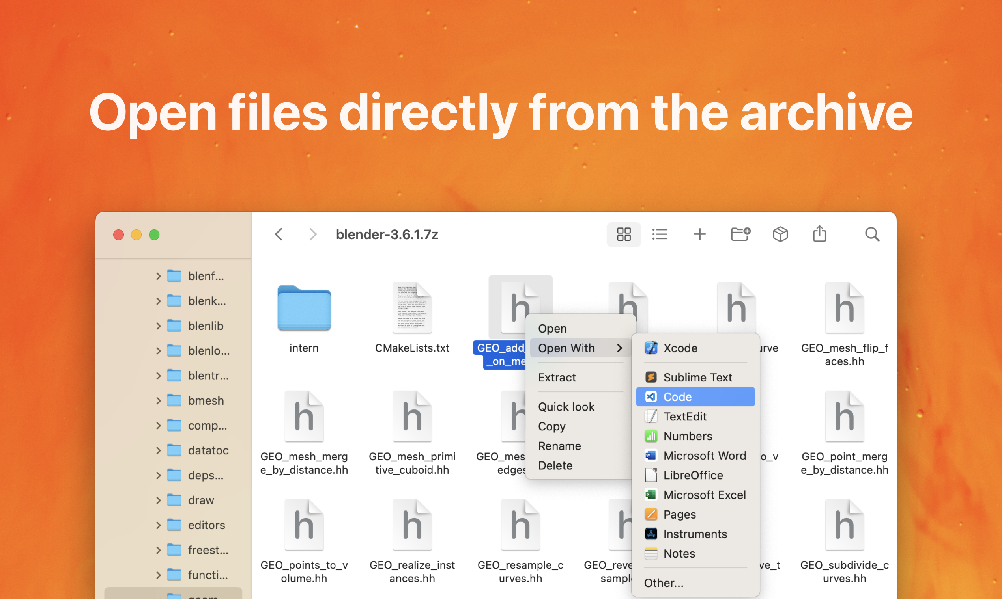
Task: Click Open in context menu
Action: [581, 329]
